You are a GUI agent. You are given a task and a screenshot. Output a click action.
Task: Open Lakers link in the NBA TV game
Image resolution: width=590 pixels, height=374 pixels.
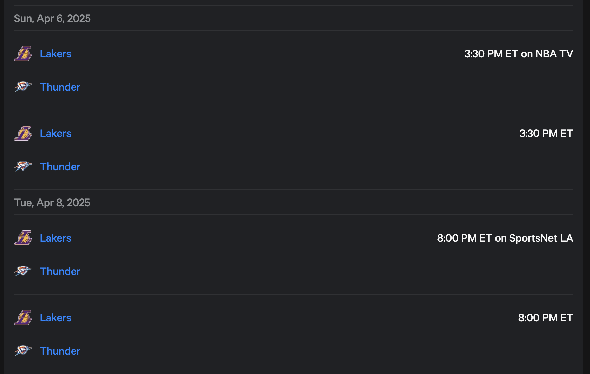(55, 54)
